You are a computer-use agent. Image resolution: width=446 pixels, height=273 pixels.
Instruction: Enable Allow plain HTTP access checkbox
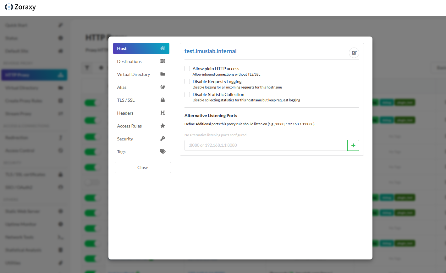pyautogui.click(x=187, y=69)
